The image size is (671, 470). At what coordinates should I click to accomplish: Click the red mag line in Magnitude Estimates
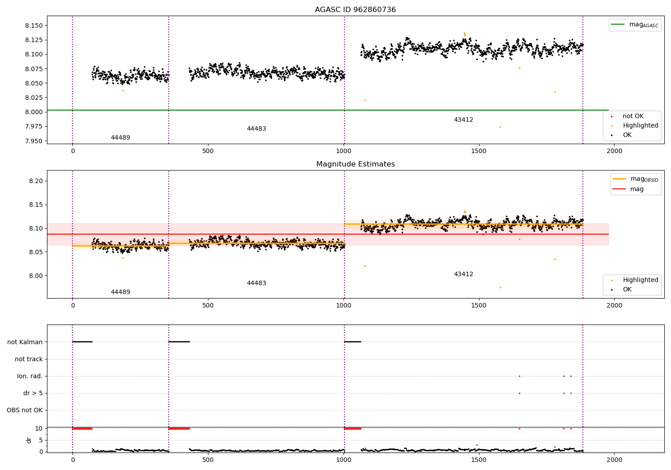coord(327,234)
